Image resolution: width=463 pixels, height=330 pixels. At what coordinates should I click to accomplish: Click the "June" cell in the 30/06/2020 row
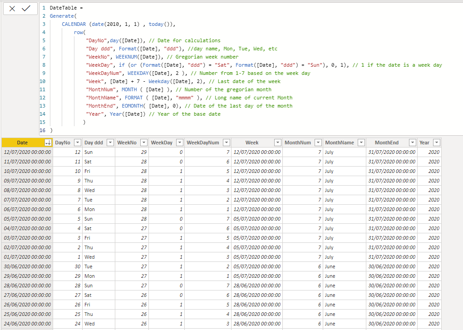point(330,266)
